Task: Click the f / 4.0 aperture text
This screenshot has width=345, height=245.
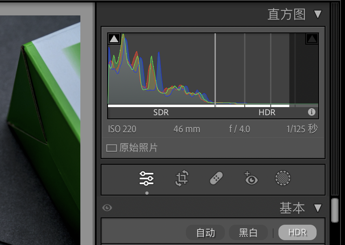Action: 239,129
